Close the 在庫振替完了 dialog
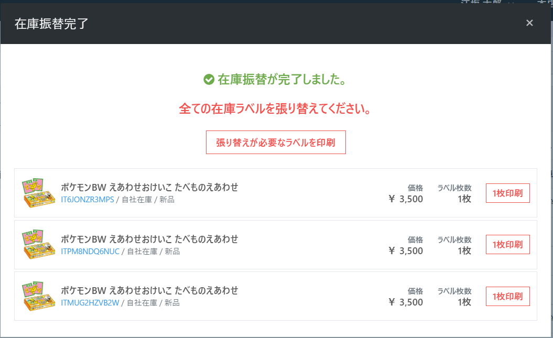 [x=529, y=23]
